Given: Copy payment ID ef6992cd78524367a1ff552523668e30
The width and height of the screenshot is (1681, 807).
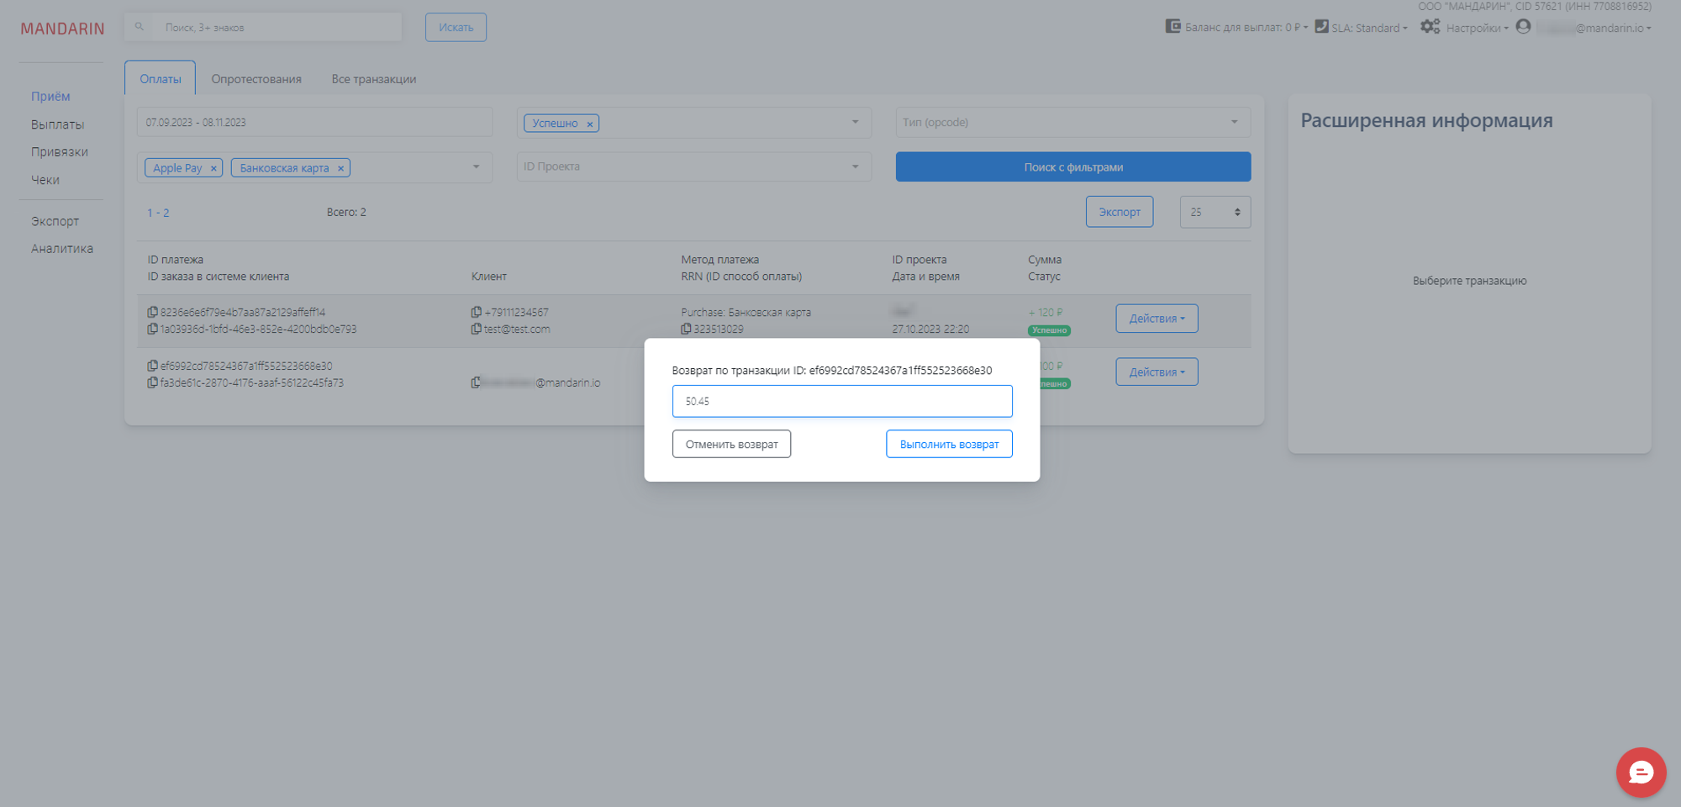Looking at the screenshot, I should click(152, 366).
